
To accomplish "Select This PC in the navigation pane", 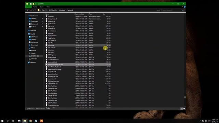I will 33,34.
